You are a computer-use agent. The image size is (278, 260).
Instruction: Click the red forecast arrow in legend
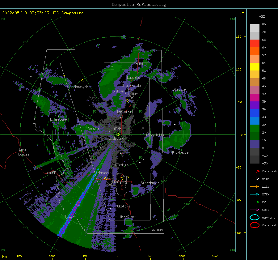point(255,171)
